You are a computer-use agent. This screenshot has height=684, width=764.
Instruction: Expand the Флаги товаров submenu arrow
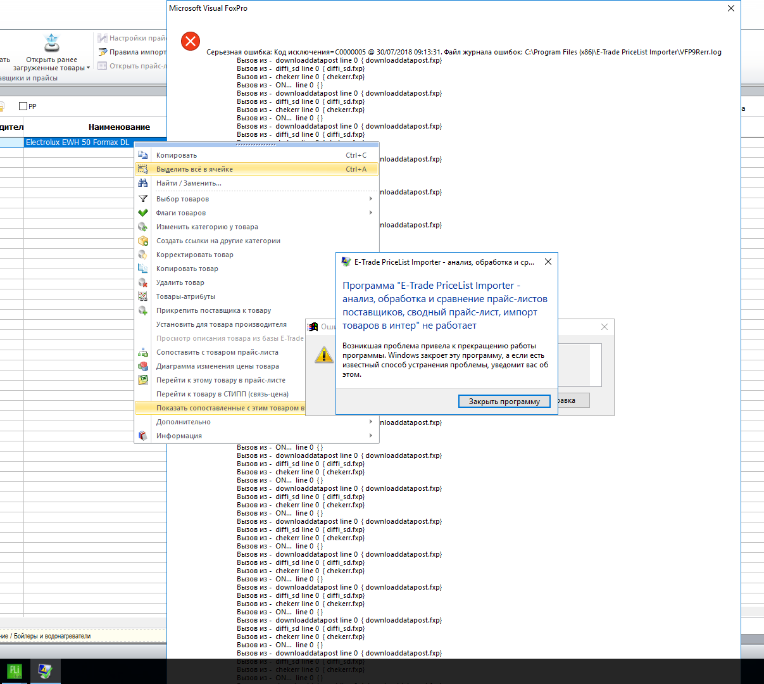coord(371,213)
